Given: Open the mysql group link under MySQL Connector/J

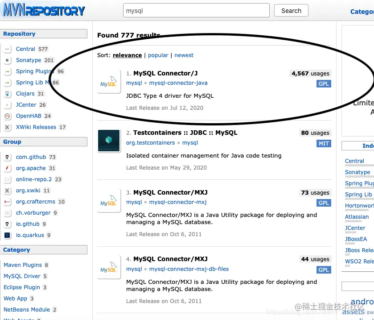Looking at the screenshot, I should click(x=134, y=83).
